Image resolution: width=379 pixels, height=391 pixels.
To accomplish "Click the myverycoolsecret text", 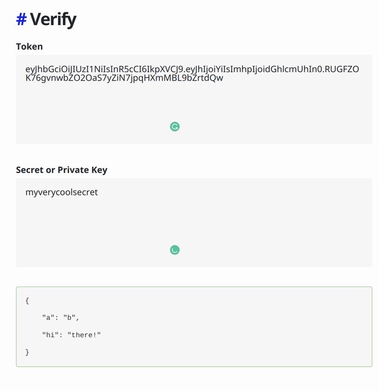I will (x=61, y=192).
